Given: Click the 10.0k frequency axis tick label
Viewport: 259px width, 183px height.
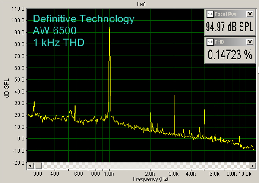Looking at the screenshot, I should pyautogui.click(x=245, y=174).
